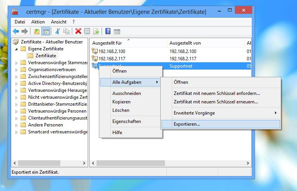Open the ? help menu
This screenshot has width=297, height=191.
click(73, 22)
